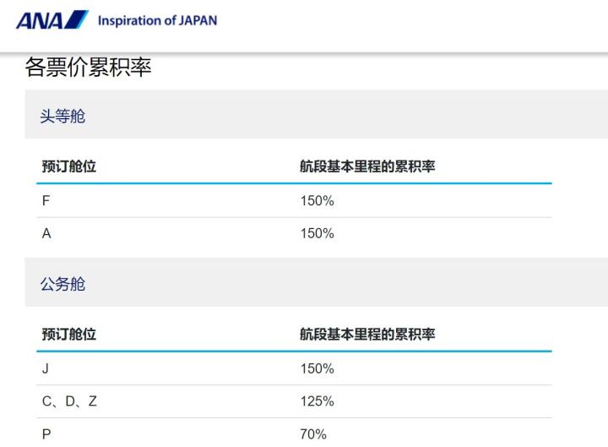Select the J booking class row
Image resolution: width=608 pixels, height=447 pixels.
294,368
